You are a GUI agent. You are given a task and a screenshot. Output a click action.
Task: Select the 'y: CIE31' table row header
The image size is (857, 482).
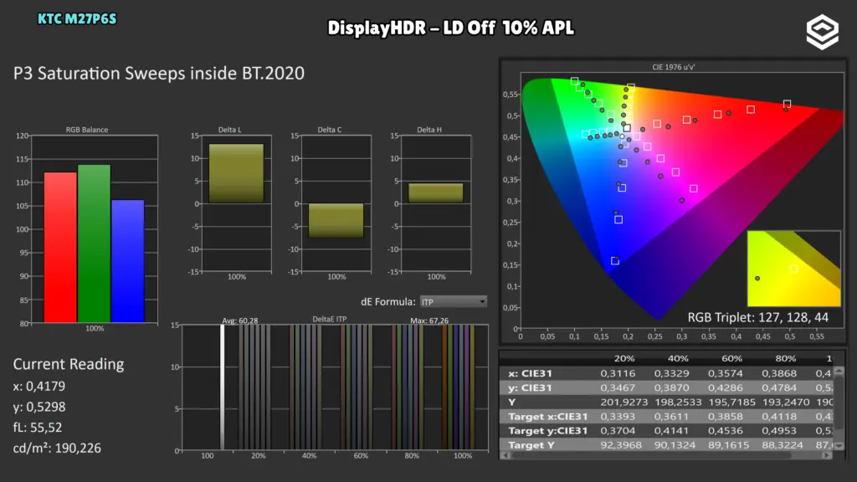[530, 388]
